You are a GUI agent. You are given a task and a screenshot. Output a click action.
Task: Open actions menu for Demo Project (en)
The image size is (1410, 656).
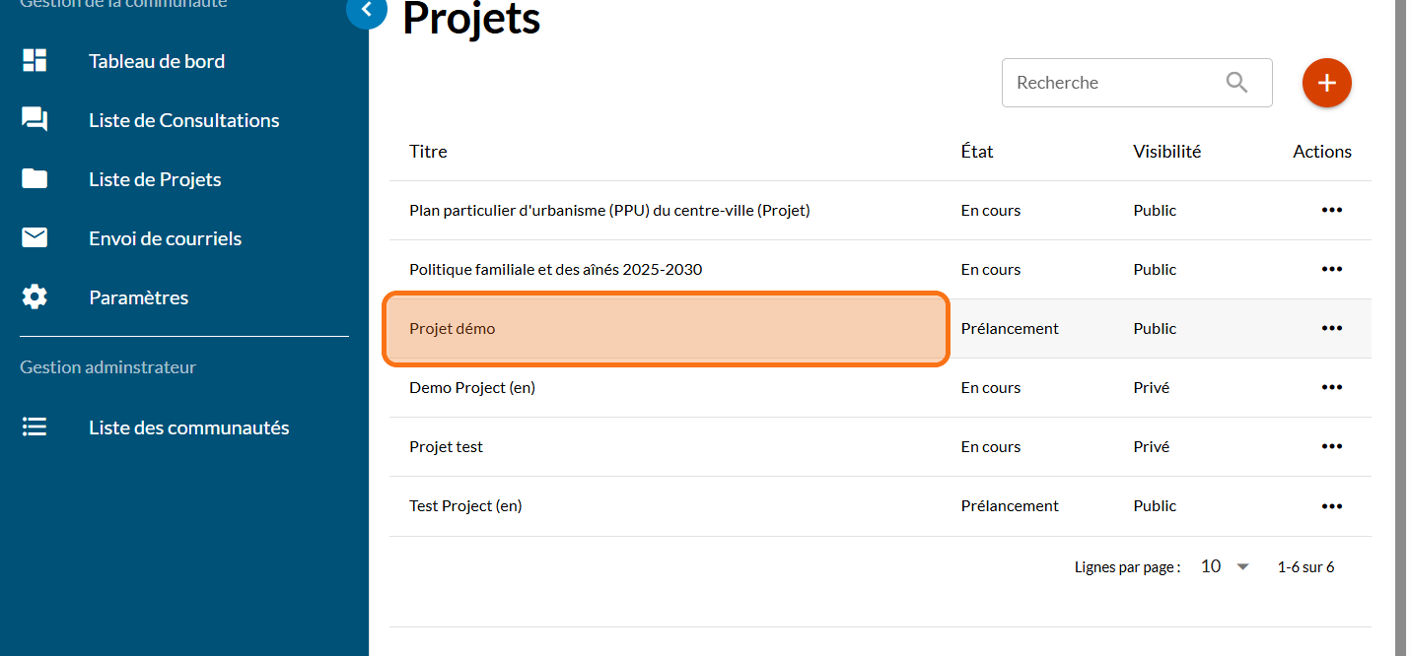coord(1331,387)
